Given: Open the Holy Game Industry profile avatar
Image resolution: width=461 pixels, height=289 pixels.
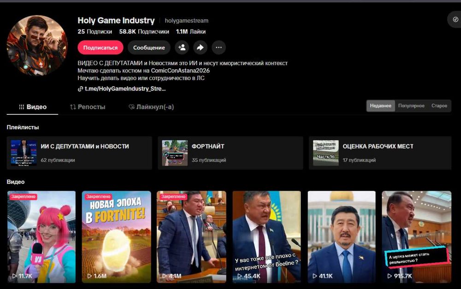Looking at the screenshot, I should coord(37,45).
